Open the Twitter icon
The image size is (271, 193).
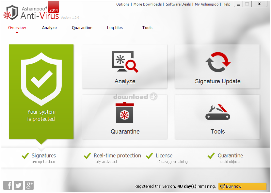click(x=18, y=185)
